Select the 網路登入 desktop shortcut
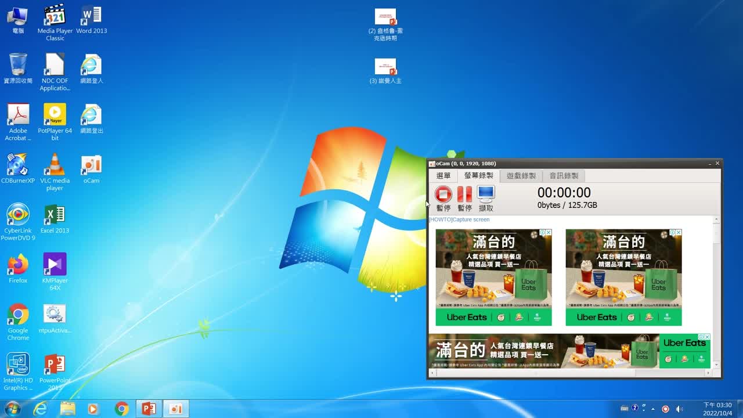Screen dimensions: 743x418 coord(92,69)
